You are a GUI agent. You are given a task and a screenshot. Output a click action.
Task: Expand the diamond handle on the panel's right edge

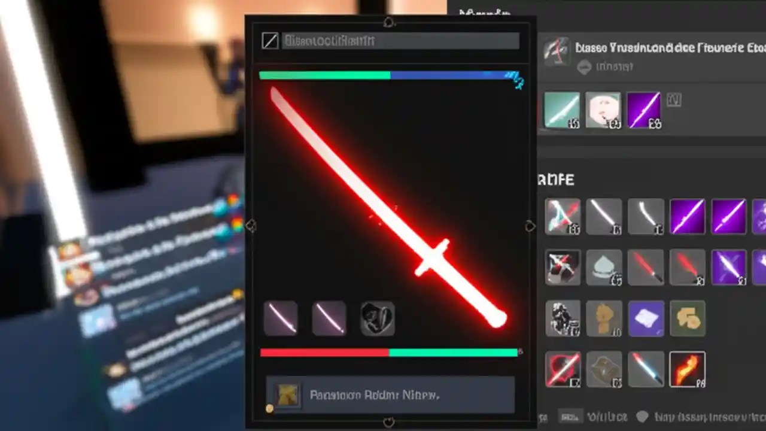pos(529,226)
